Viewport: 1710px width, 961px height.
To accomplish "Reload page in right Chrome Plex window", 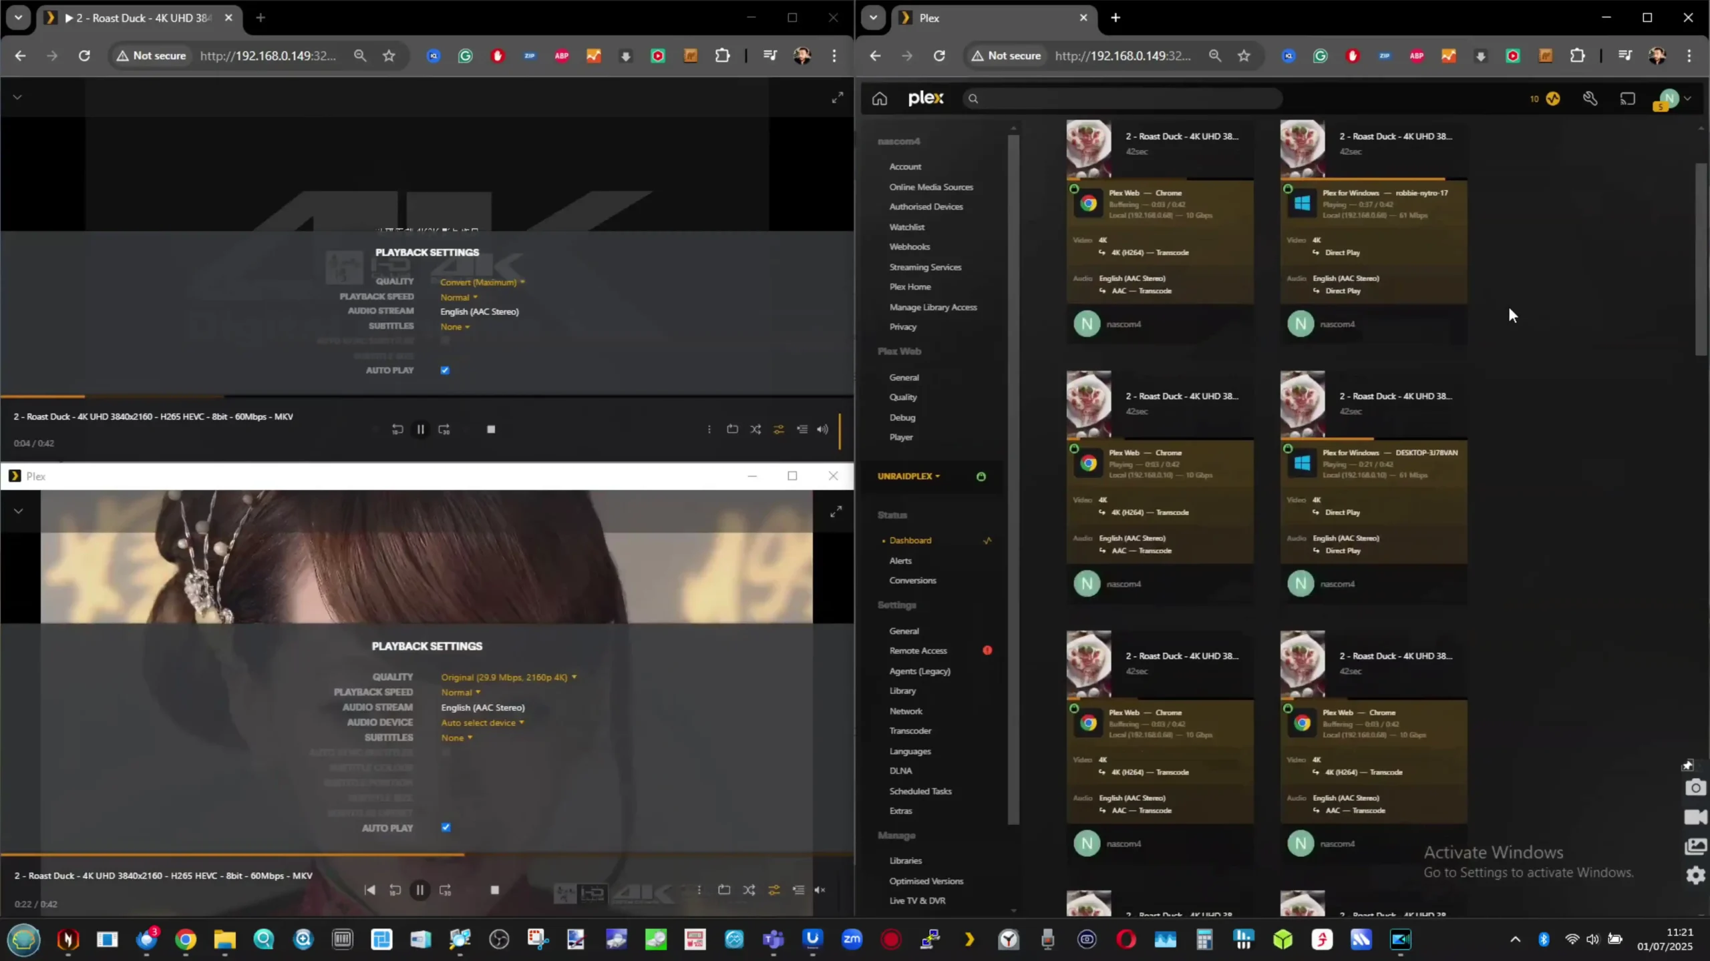I will [939, 56].
